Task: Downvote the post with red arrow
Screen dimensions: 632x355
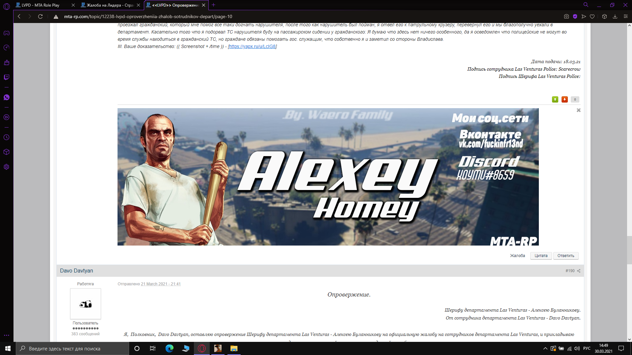Action: [x=565, y=99]
